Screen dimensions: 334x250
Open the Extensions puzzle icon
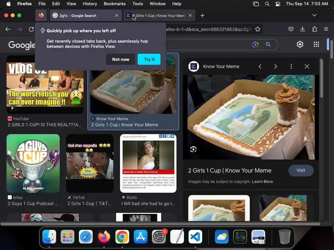pyautogui.click(x=314, y=29)
